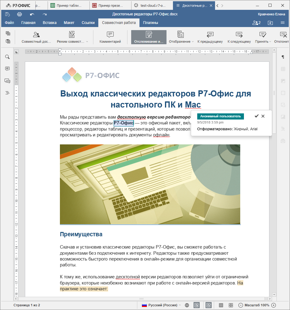Open Text Art settings in right sidebar
Screen dimensions: 290x310
click(x=283, y=129)
